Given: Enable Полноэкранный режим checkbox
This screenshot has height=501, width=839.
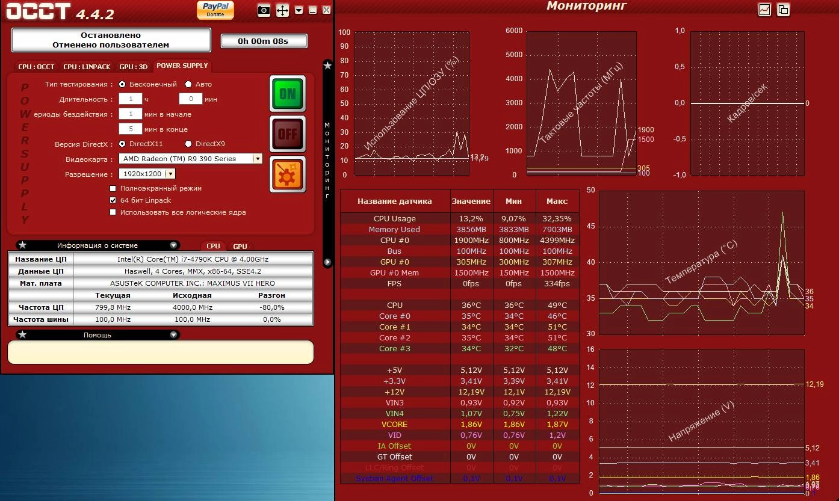Looking at the screenshot, I should click(x=113, y=188).
